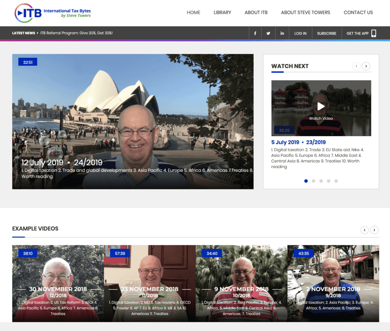Open the Twitter social link icon
The image size is (390, 331).
coord(269,33)
